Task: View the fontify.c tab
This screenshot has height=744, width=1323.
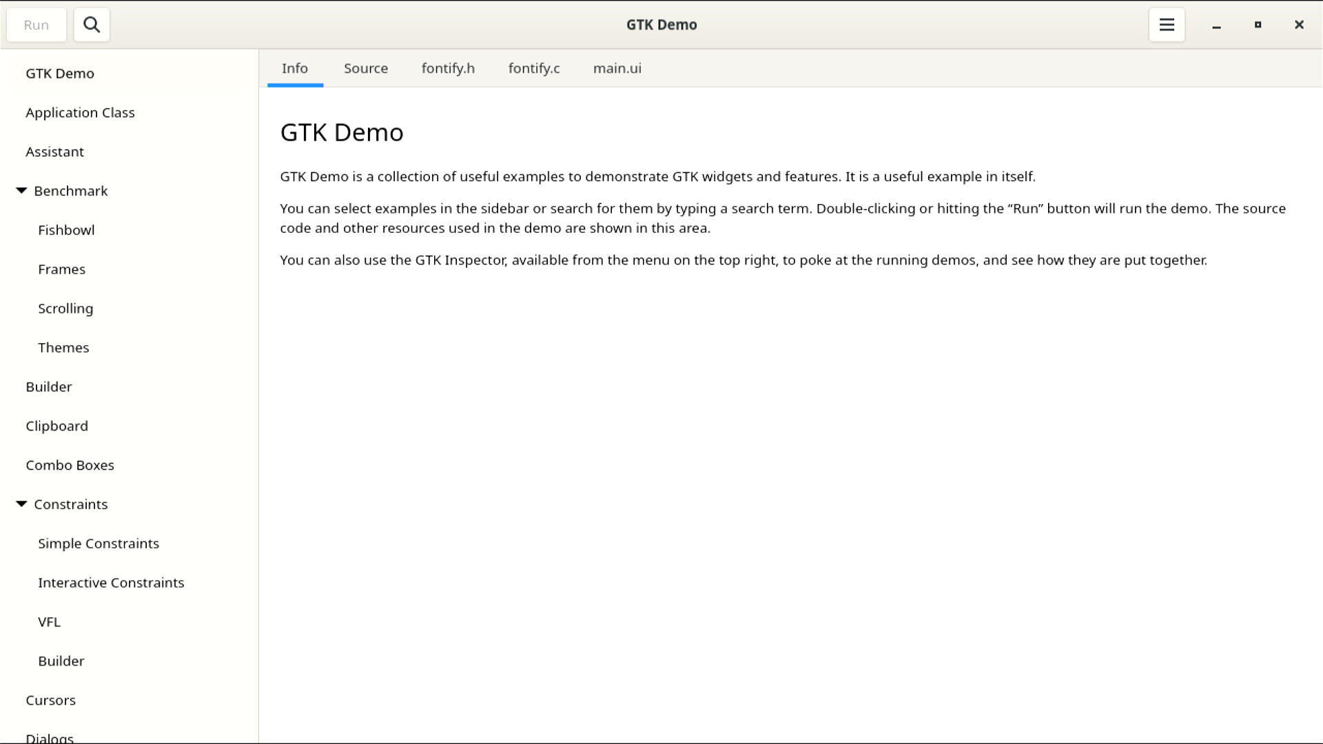Action: click(534, 68)
